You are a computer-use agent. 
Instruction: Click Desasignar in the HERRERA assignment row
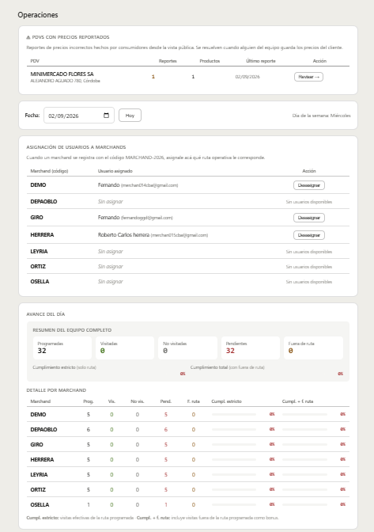click(x=309, y=235)
